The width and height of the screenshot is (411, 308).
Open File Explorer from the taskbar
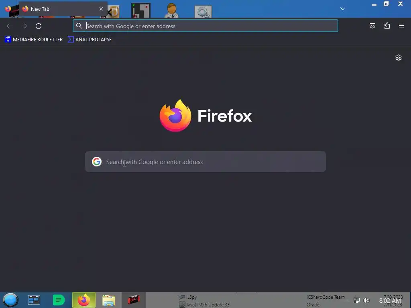coord(108,300)
